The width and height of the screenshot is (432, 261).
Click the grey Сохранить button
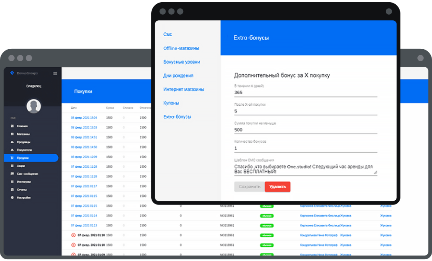click(x=249, y=187)
